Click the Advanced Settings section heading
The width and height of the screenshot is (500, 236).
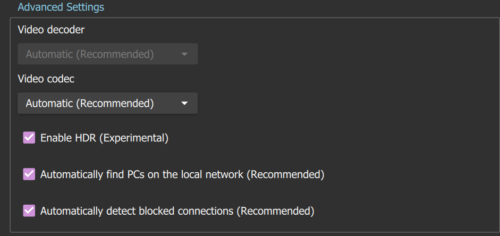(61, 7)
